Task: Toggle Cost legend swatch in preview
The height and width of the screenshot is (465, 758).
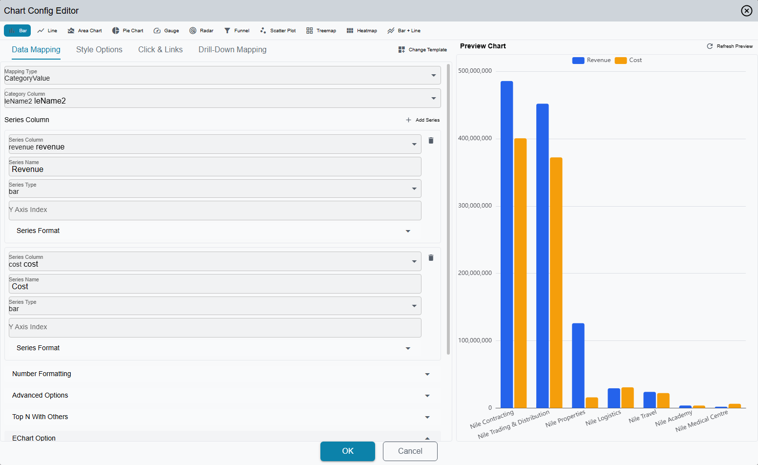Action: pyautogui.click(x=621, y=61)
